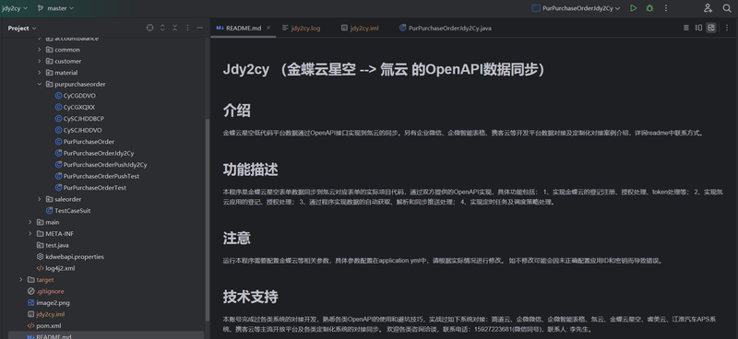Open the Code With Me add-user icon

click(x=708, y=8)
